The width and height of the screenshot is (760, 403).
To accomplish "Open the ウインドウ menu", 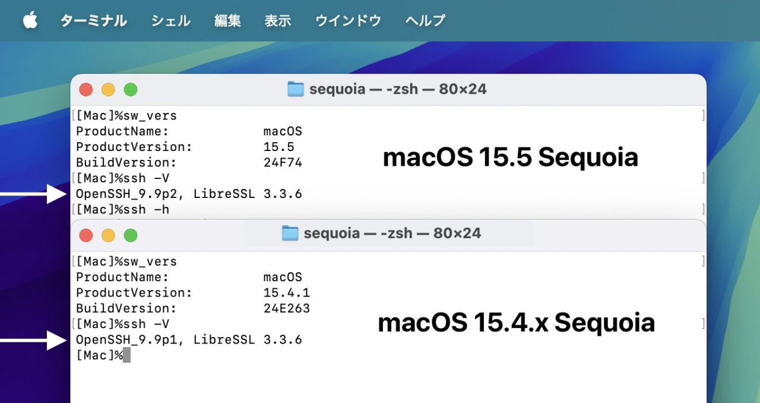I will coord(348,21).
